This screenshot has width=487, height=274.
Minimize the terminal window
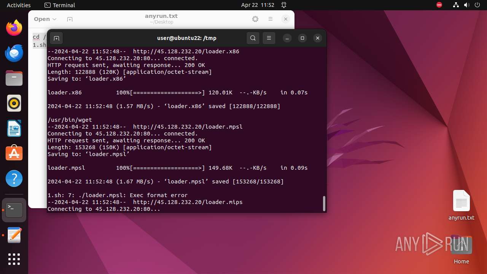pyautogui.click(x=287, y=38)
